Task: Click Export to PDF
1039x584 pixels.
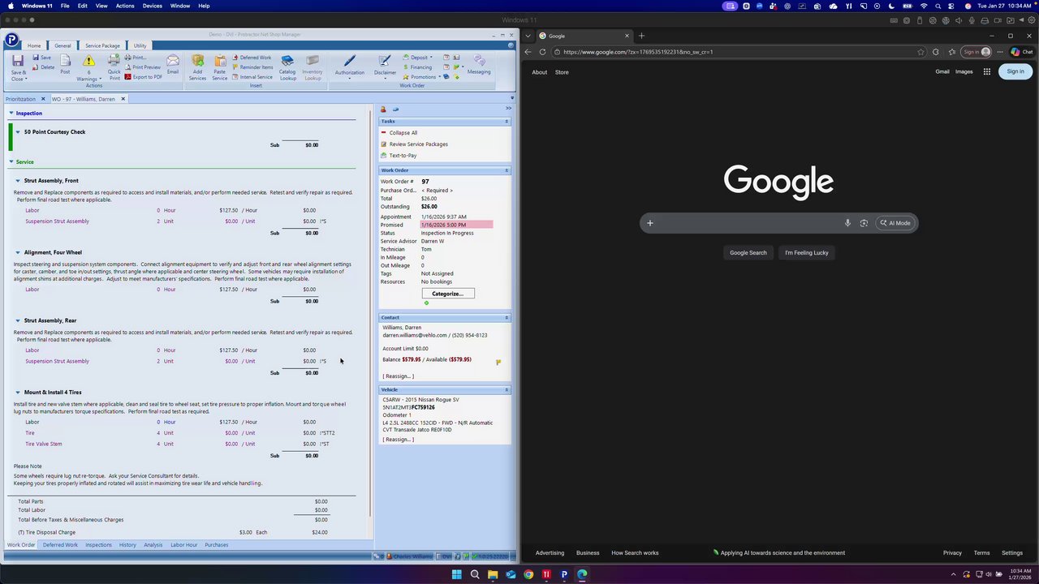Action: [144, 77]
